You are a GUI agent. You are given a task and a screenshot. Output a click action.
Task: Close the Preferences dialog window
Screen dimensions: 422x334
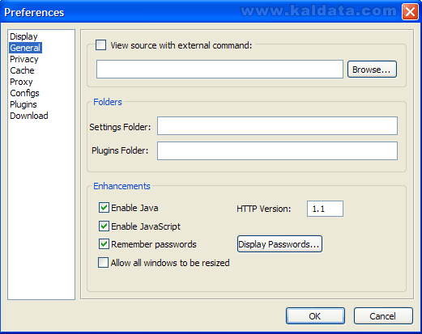[x=410, y=12]
